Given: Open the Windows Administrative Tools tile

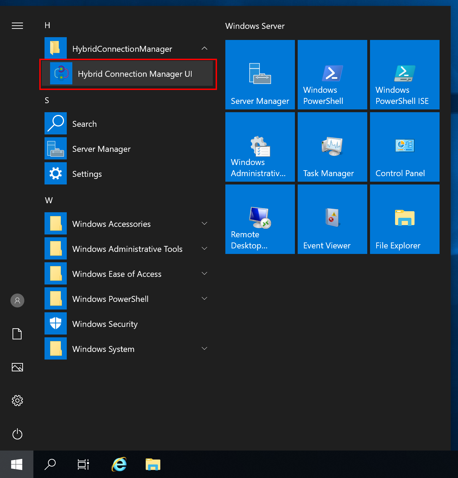Looking at the screenshot, I should [260, 147].
